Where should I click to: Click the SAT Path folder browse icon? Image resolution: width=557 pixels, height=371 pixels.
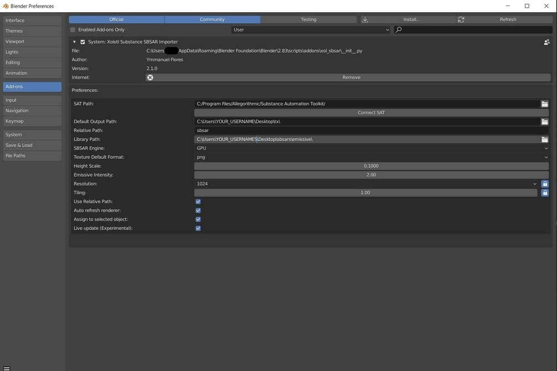[545, 104]
